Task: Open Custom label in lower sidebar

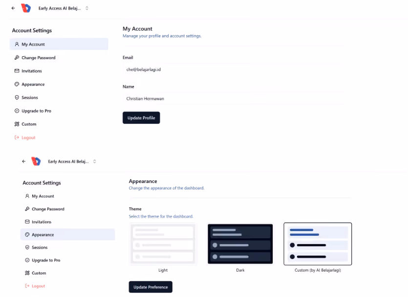Action: [39, 273]
